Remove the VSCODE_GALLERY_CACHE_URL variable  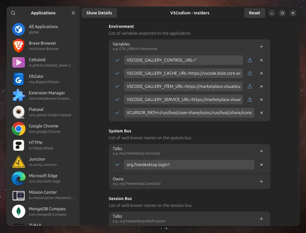click(262, 73)
